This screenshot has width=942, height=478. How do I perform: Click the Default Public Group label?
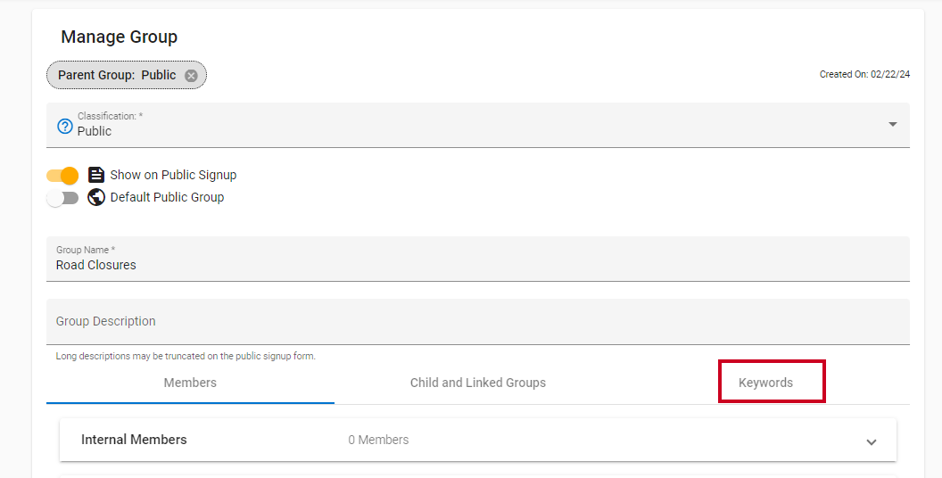pos(167,197)
